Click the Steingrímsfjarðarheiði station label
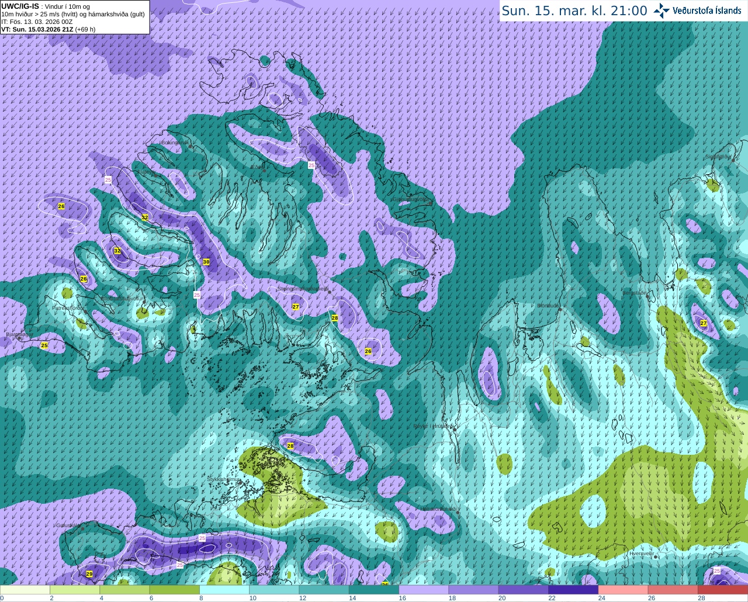The width and height of the screenshot is (748, 602). tap(302, 288)
